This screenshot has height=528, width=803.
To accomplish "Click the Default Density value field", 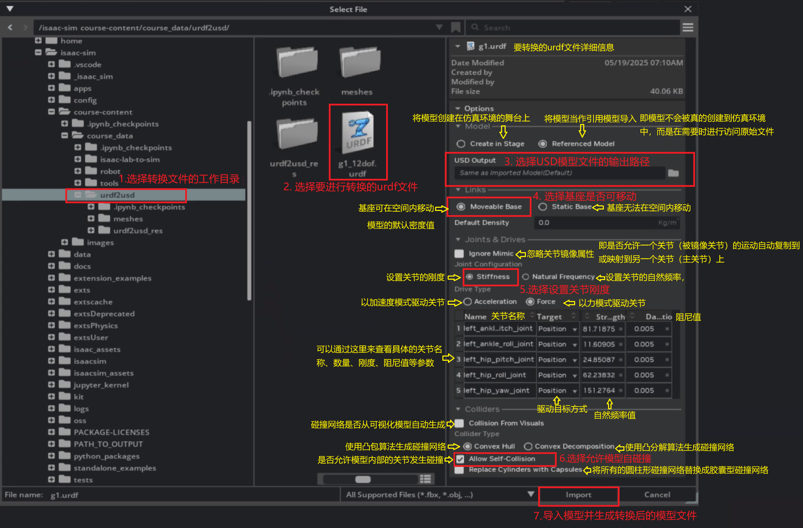I will (607, 223).
